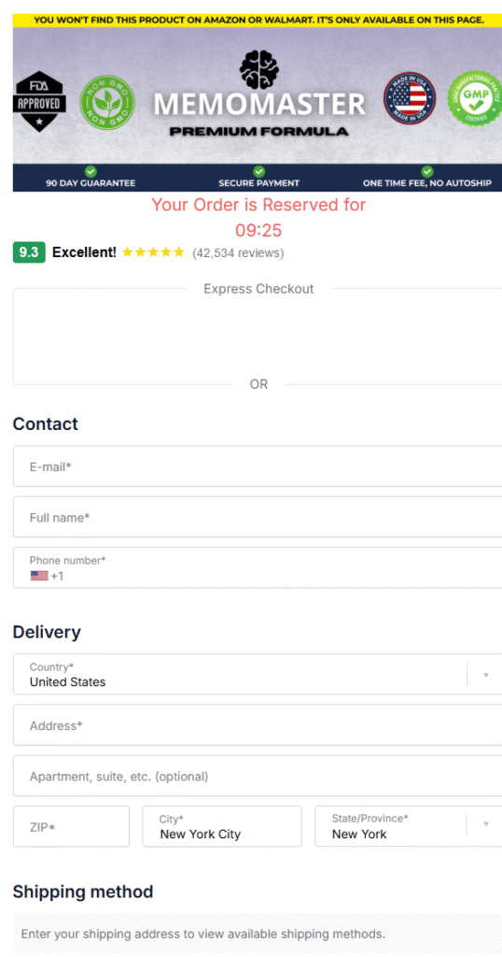Viewport: 502px width, 957px height.
Task: Click the five yellow stars rating
Action: pos(153,252)
